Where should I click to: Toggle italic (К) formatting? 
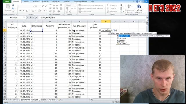click(24, 10)
